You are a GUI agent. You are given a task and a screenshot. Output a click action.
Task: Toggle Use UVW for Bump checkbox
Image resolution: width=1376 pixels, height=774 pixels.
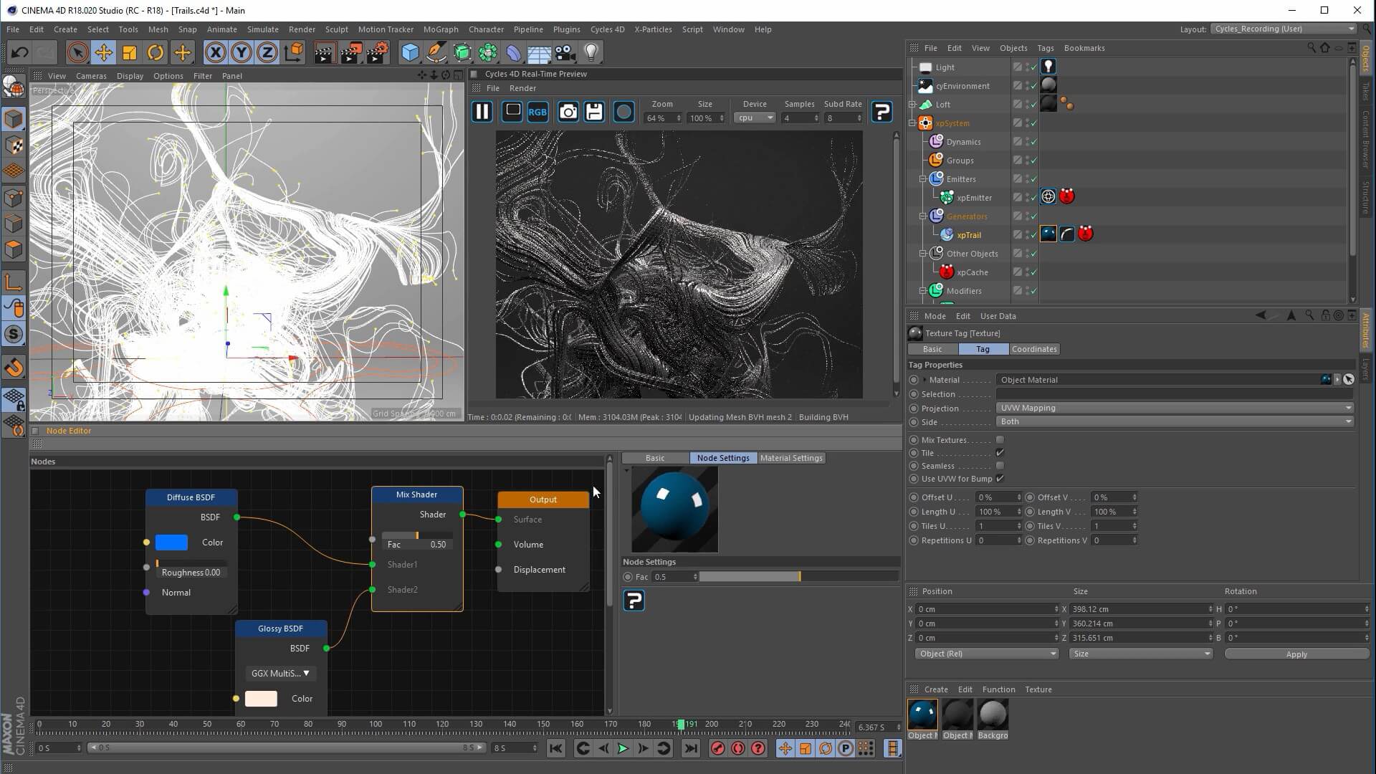click(1000, 479)
